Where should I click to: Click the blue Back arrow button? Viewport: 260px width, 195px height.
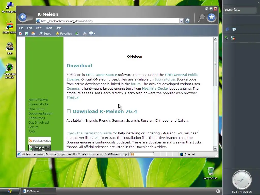pyautogui.click(x=23, y=17)
